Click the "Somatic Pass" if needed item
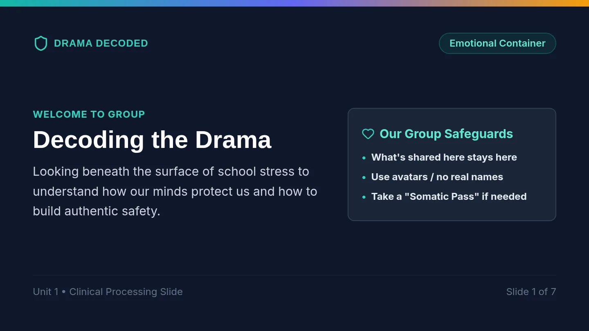This screenshot has height=331, width=589. click(449, 197)
